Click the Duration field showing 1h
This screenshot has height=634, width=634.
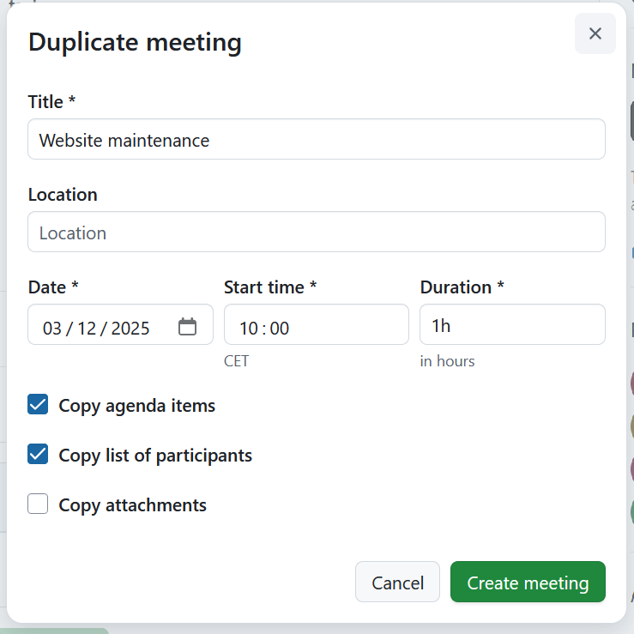point(511,325)
